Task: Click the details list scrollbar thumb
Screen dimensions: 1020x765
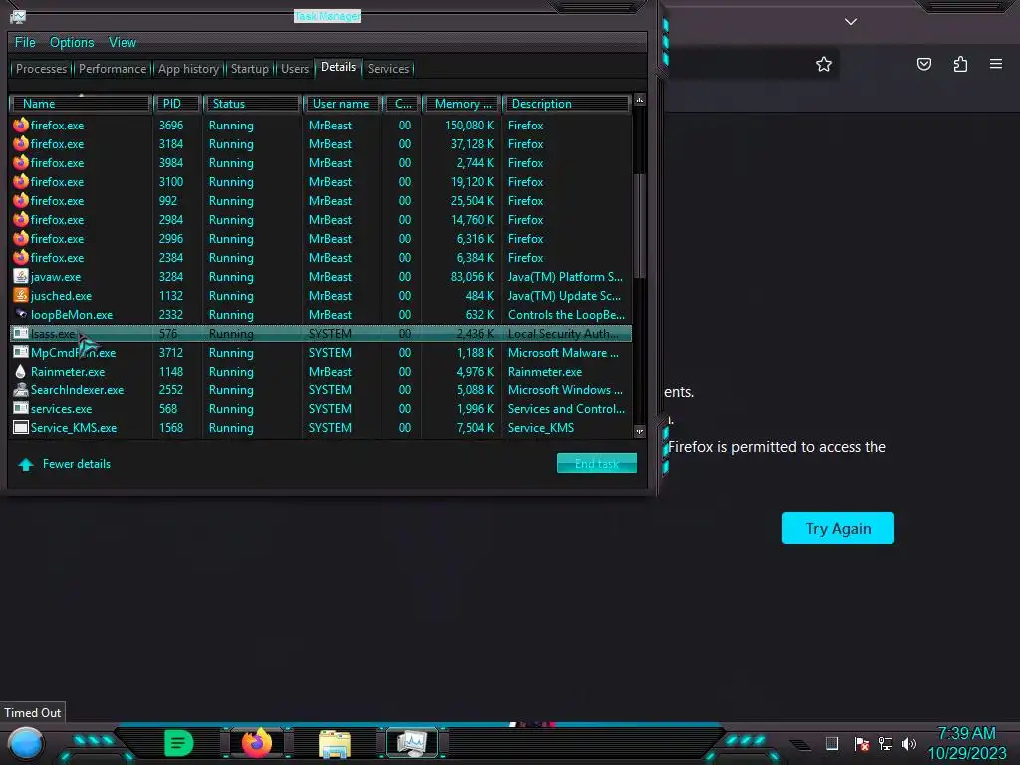Action: click(640, 224)
